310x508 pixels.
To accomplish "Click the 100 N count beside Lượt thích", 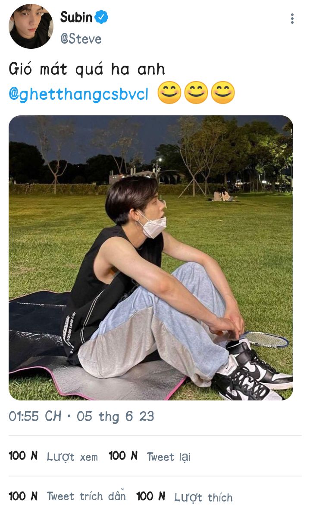I will point(150,496).
